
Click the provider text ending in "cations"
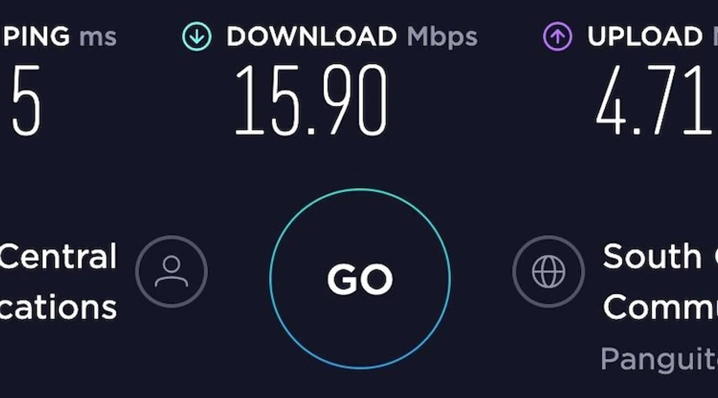[58, 307]
